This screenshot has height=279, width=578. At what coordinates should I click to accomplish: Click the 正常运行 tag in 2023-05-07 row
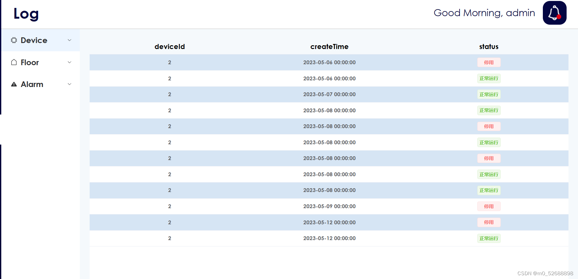coord(489,94)
